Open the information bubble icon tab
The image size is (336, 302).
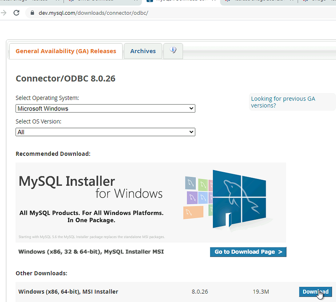[x=173, y=51]
